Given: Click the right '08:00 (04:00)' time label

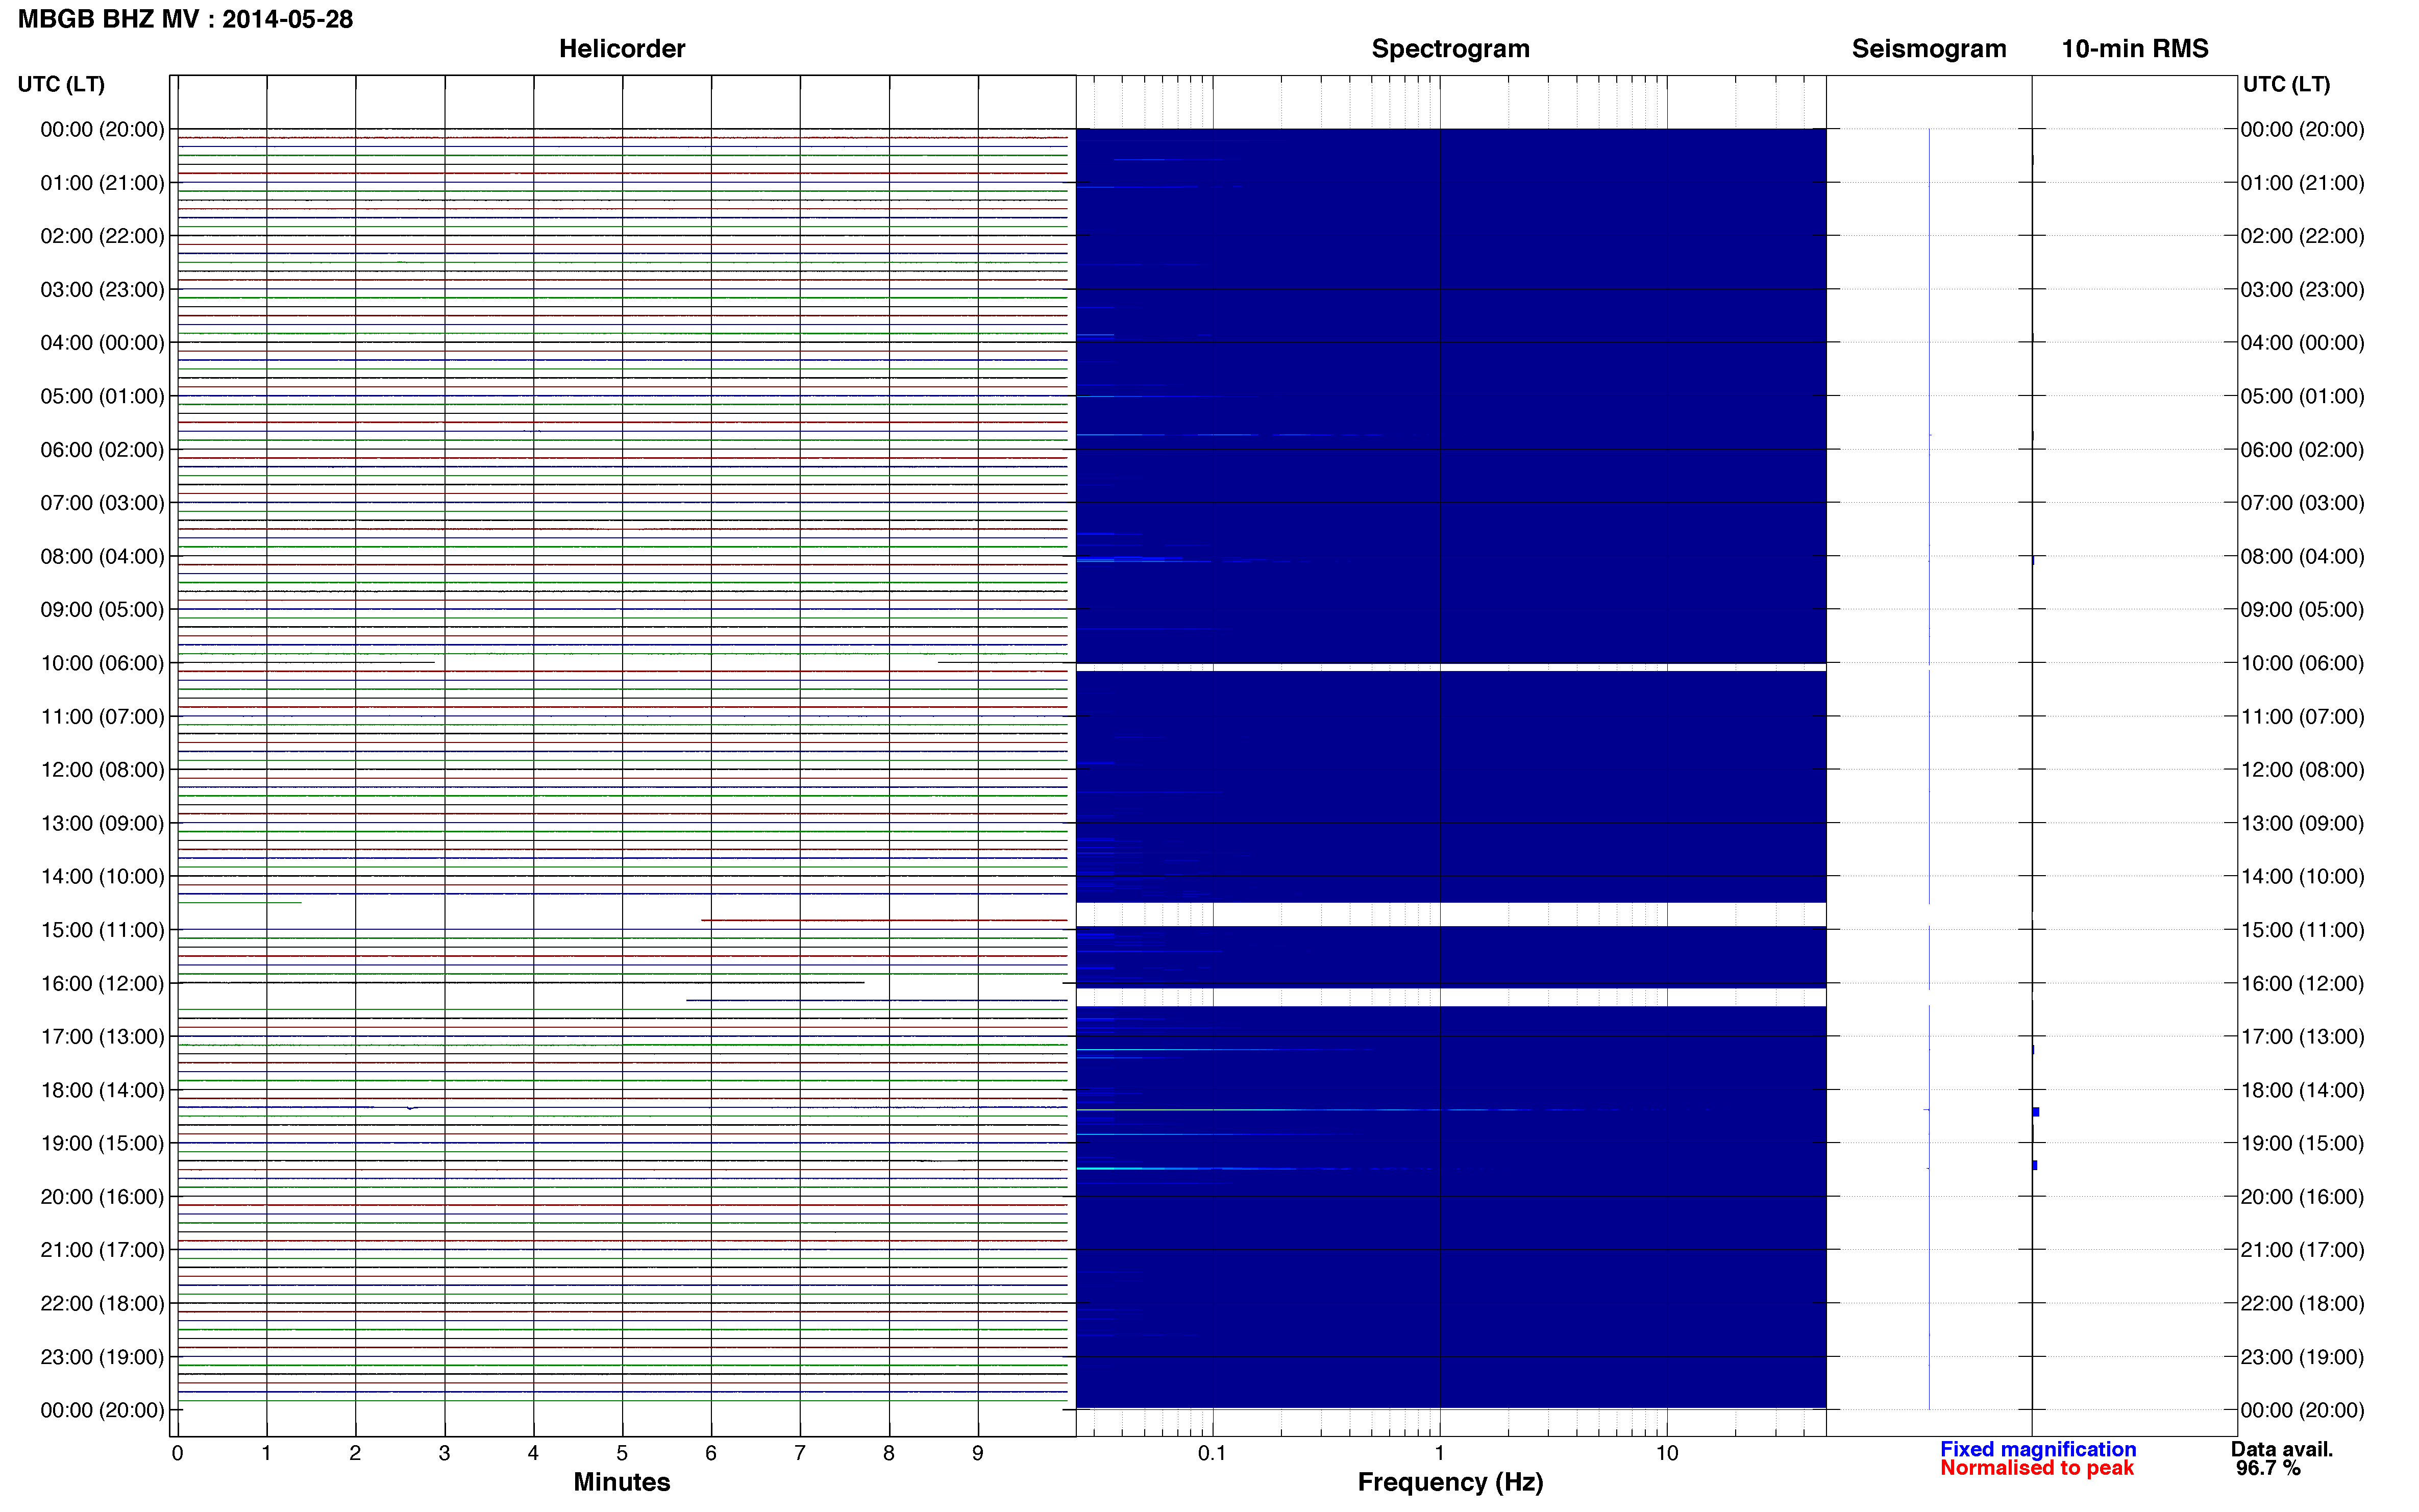Looking at the screenshot, I should click(x=2302, y=556).
